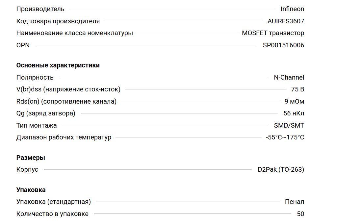Click the N-Channel polarity value

289,77
